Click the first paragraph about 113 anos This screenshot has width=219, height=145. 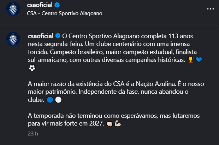click(115, 52)
